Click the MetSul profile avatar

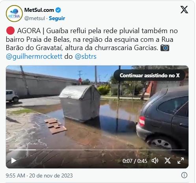(14, 13)
